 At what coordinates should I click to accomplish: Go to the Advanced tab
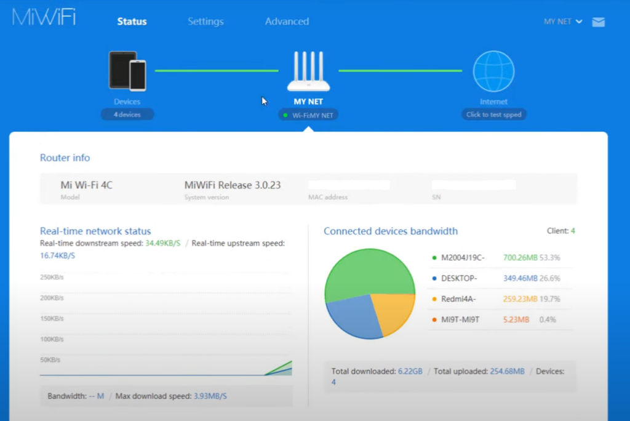[287, 22]
